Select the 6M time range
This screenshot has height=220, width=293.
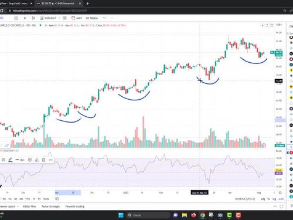[x=21, y=199]
